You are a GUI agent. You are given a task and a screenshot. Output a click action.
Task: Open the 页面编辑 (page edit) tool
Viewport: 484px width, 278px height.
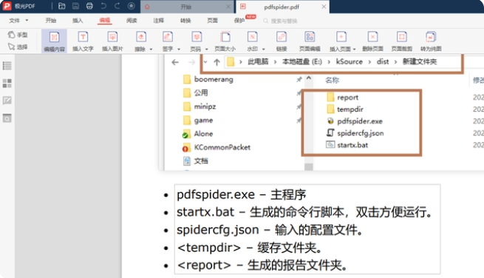(x=310, y=41)
